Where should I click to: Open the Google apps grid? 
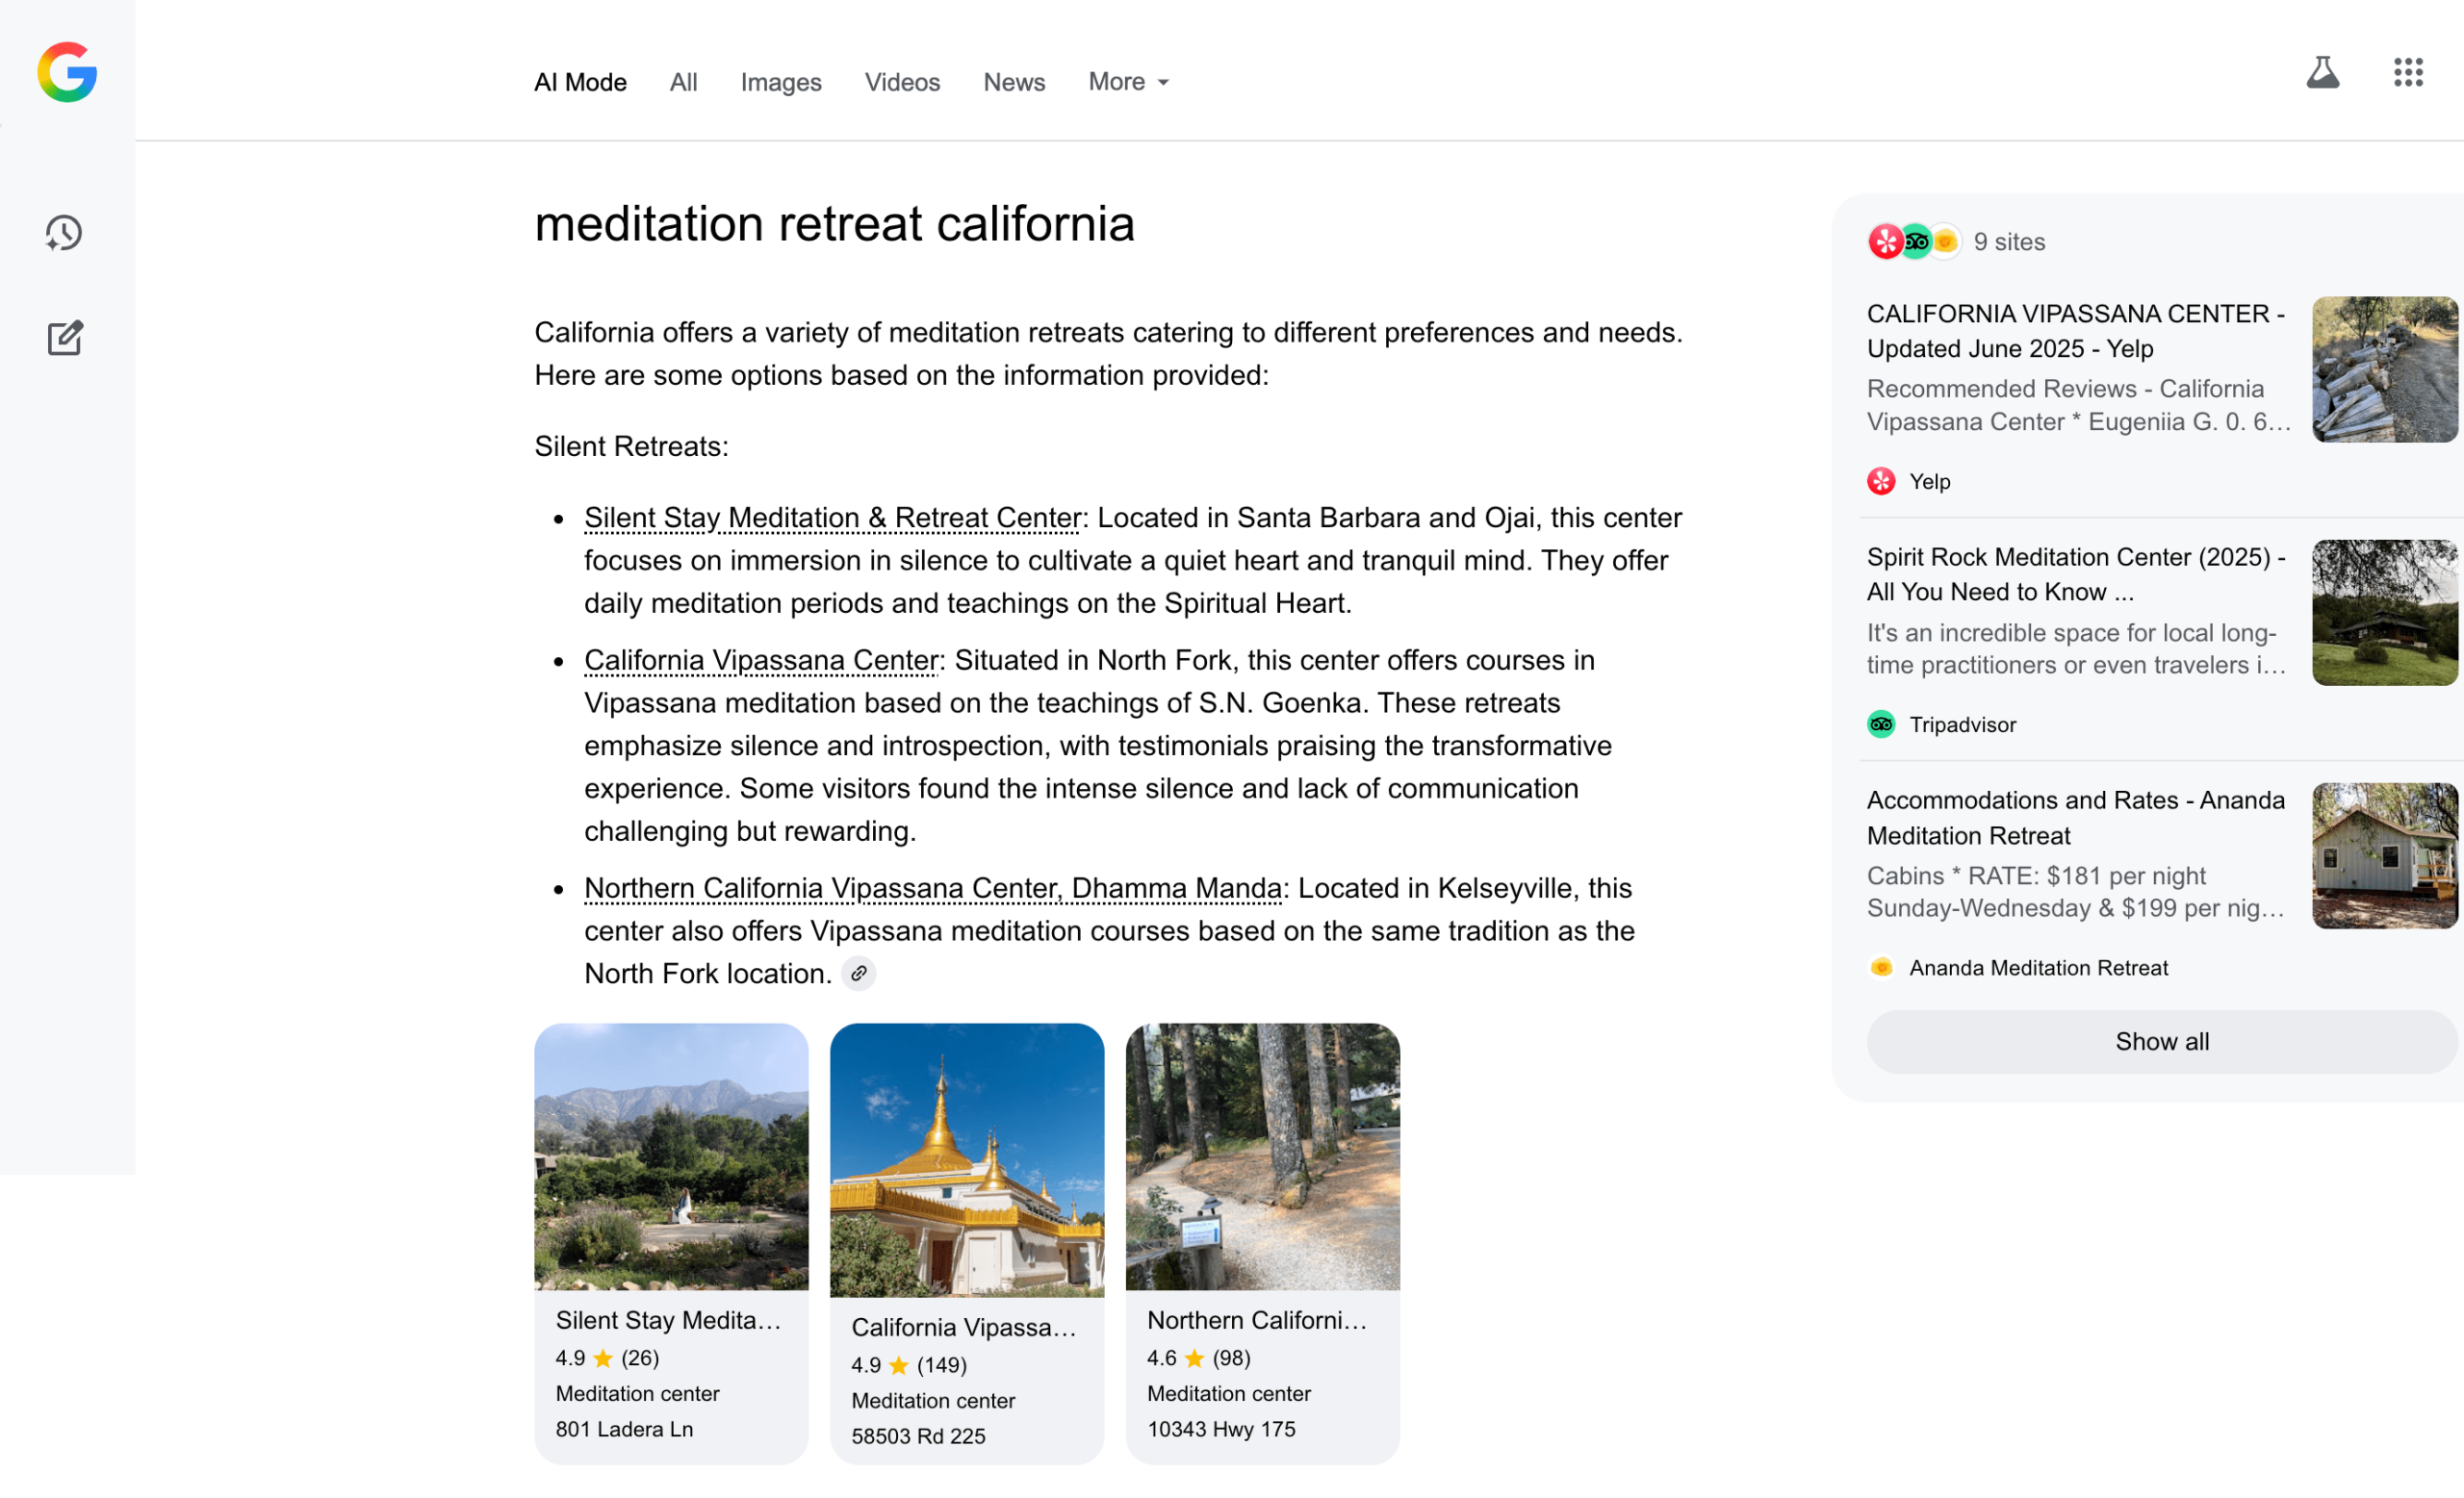[2408, 71]
